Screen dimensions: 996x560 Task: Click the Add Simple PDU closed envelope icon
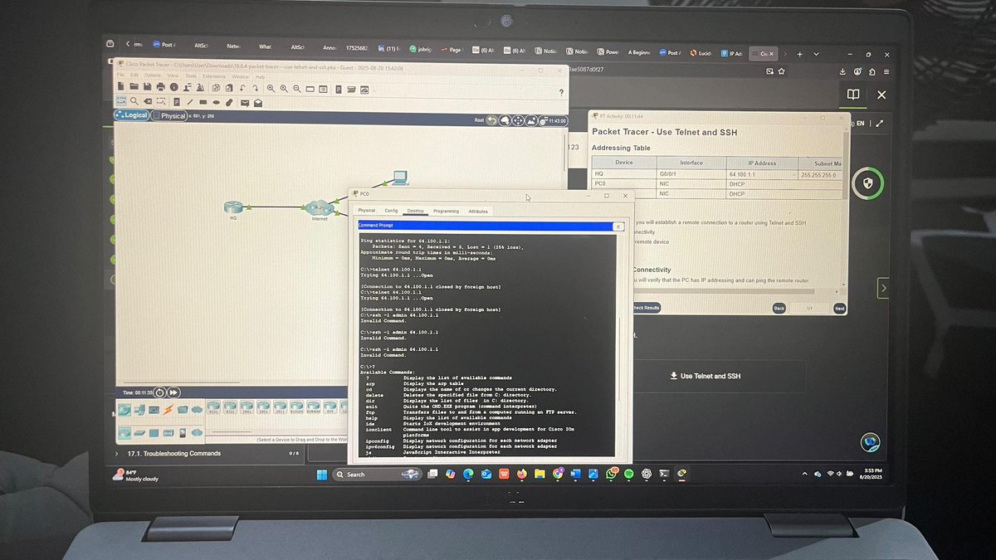tap(245, 103)
